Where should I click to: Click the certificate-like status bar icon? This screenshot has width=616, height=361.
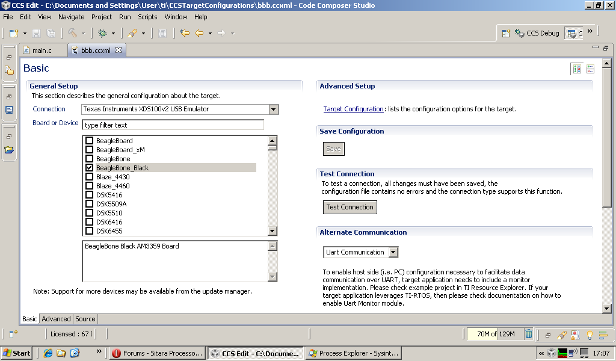click(576, 335)
